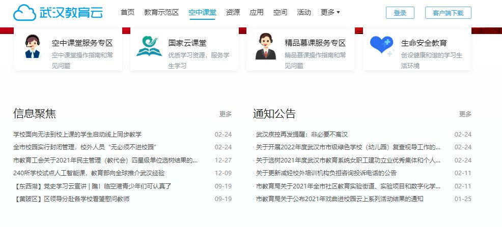Open the 精品慕课服务专区 card title

coord(315,43)
